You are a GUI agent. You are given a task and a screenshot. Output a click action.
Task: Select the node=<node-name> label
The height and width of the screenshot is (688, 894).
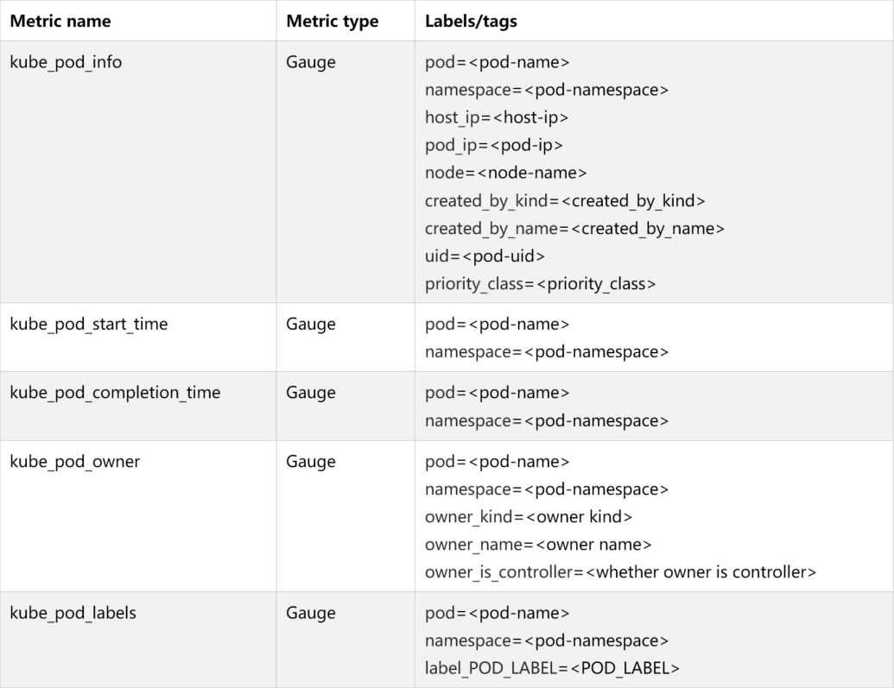tap(506, 173)
